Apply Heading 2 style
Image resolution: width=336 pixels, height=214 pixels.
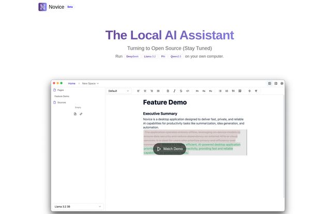[204, 91]
